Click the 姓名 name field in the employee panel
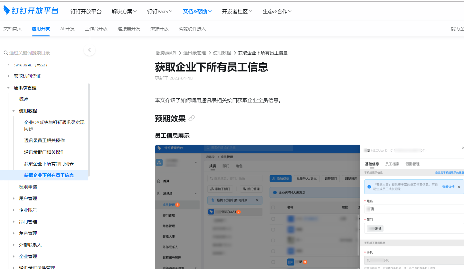The height and width of the screenshot is (269, 464). coord(414,209)
